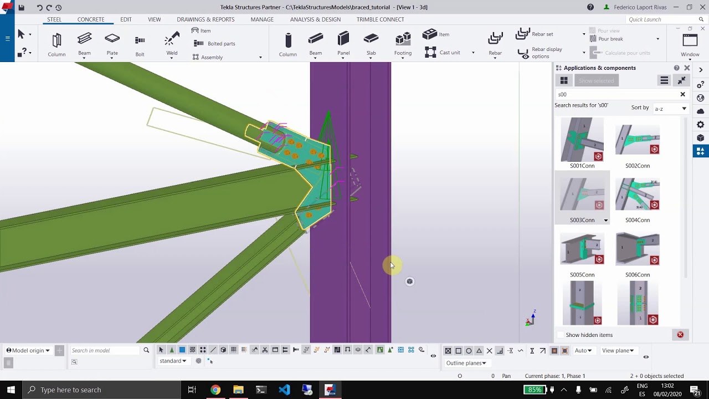
Task: Open the View plane dropdown
Action: coord(618,350)
